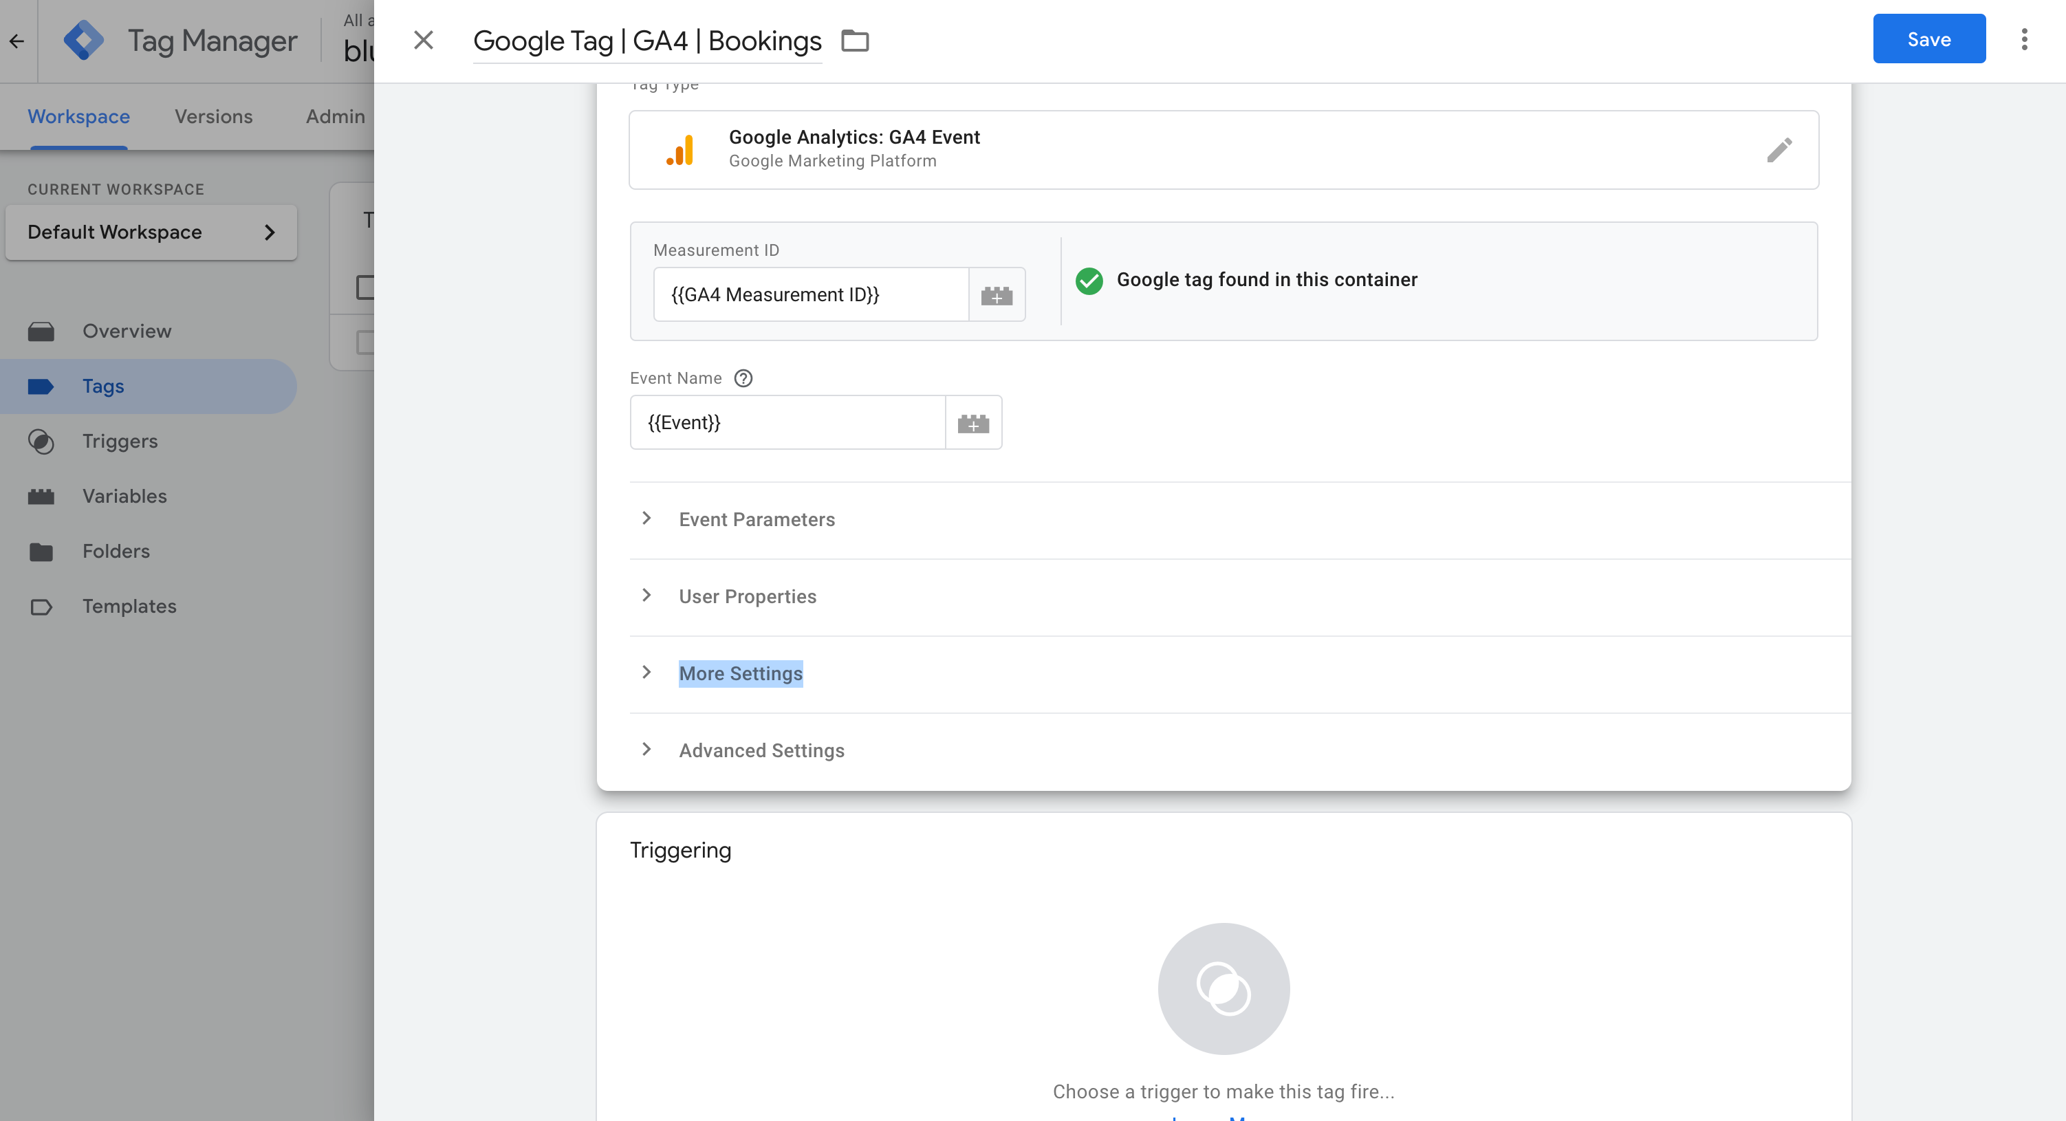The image size is (2066, 1121).
Task: Switch to the Admin tab
Action: [335, 117]
